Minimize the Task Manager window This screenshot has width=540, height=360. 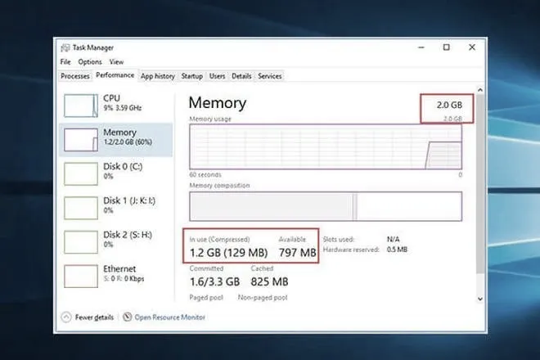click(x=421, y=47)
